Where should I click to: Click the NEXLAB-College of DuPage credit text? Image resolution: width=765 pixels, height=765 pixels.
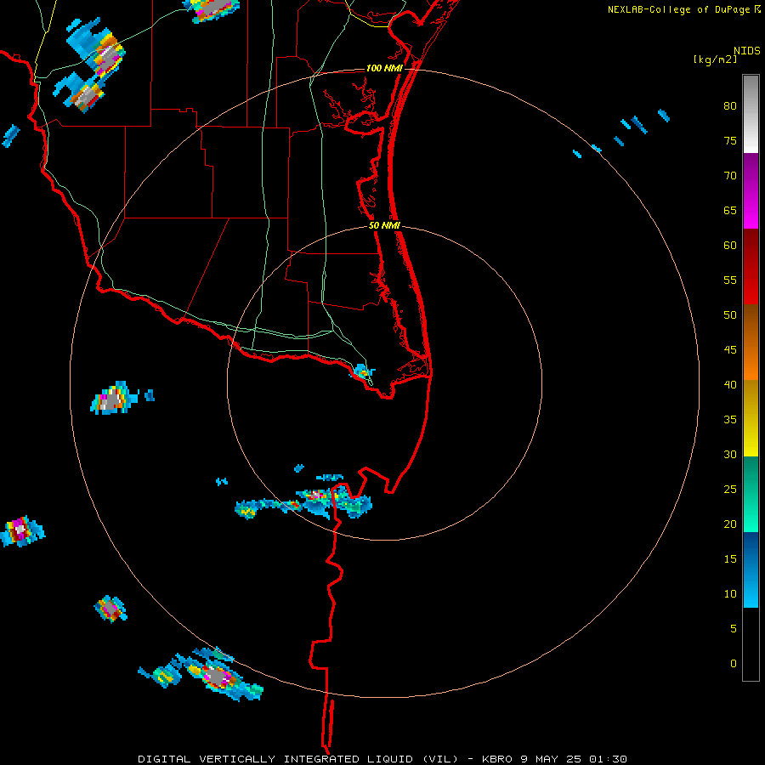coord(678,9)
